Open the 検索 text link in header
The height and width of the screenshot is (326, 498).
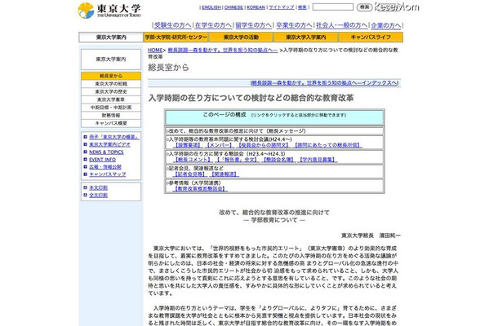tap(302, 7)
